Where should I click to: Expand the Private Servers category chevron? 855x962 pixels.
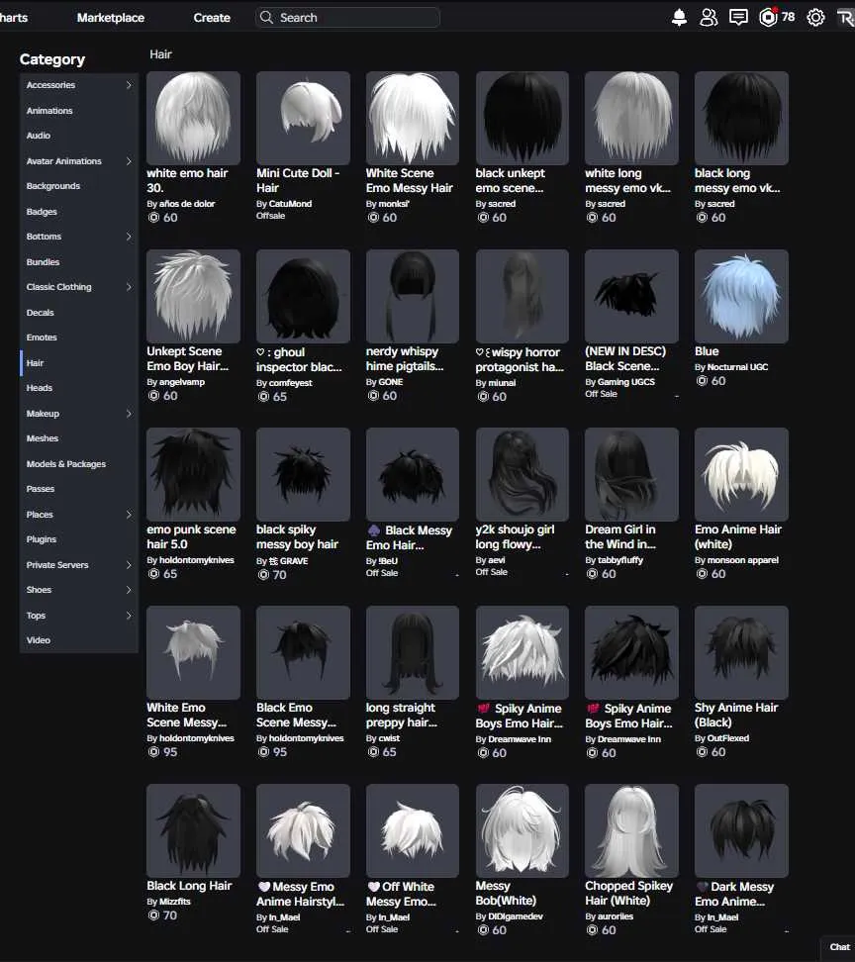click(129, 565)
